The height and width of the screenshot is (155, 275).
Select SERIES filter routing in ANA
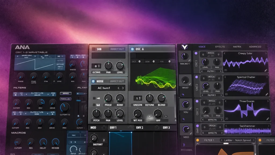(66, 93)
